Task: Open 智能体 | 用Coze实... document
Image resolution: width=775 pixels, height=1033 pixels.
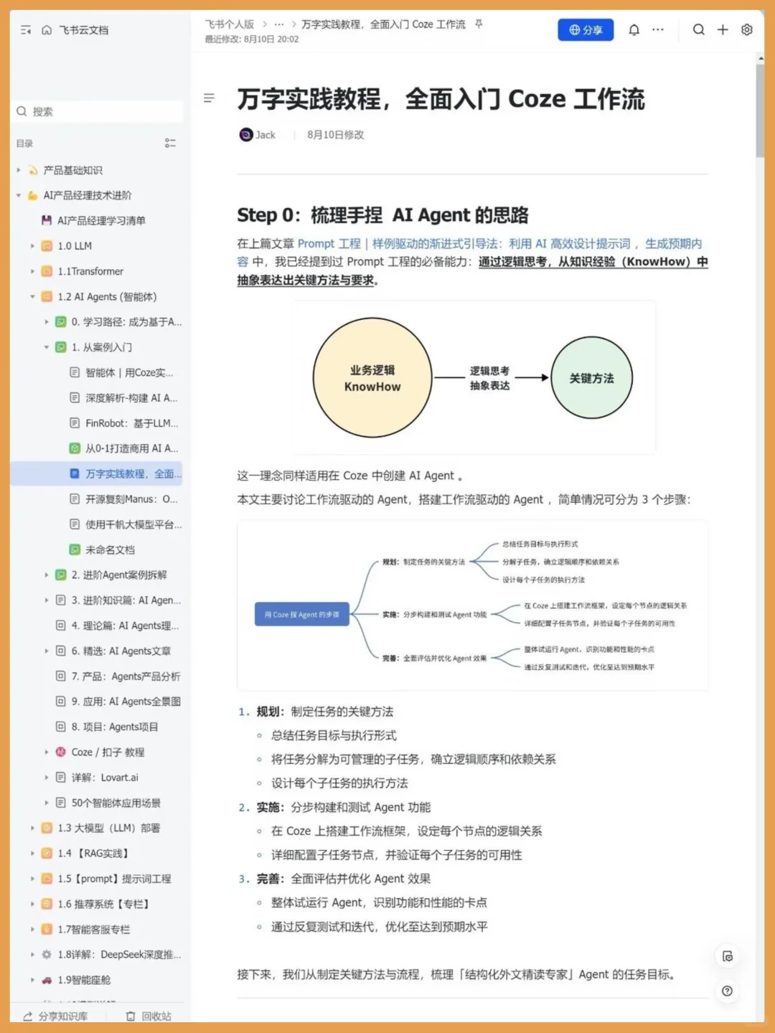Action: point(129,372)
